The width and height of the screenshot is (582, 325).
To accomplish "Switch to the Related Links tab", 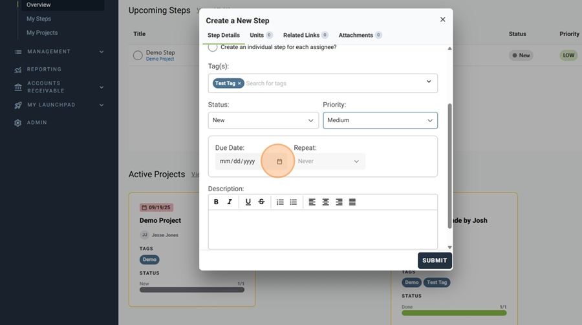I will tap(305, 36).
